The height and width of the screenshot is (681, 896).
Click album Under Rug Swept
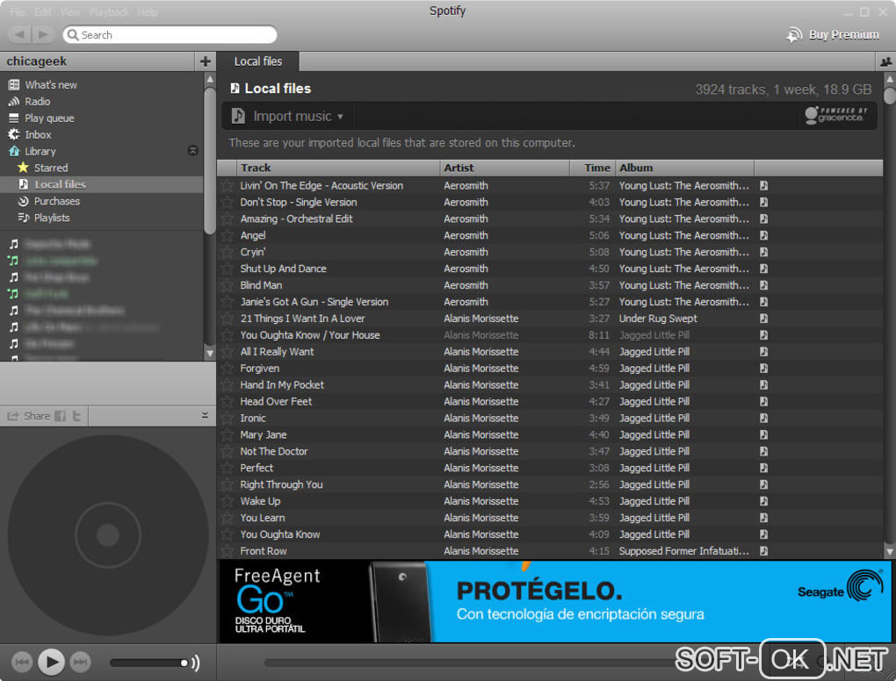[658, 319]
